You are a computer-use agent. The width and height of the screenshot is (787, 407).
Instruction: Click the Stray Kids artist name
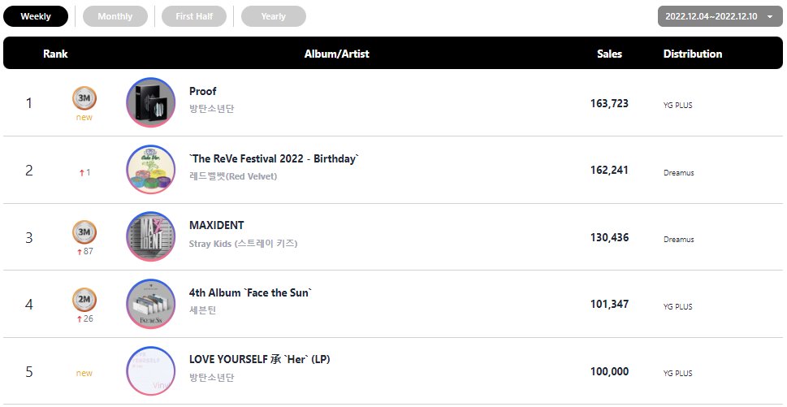pos(244,244)
